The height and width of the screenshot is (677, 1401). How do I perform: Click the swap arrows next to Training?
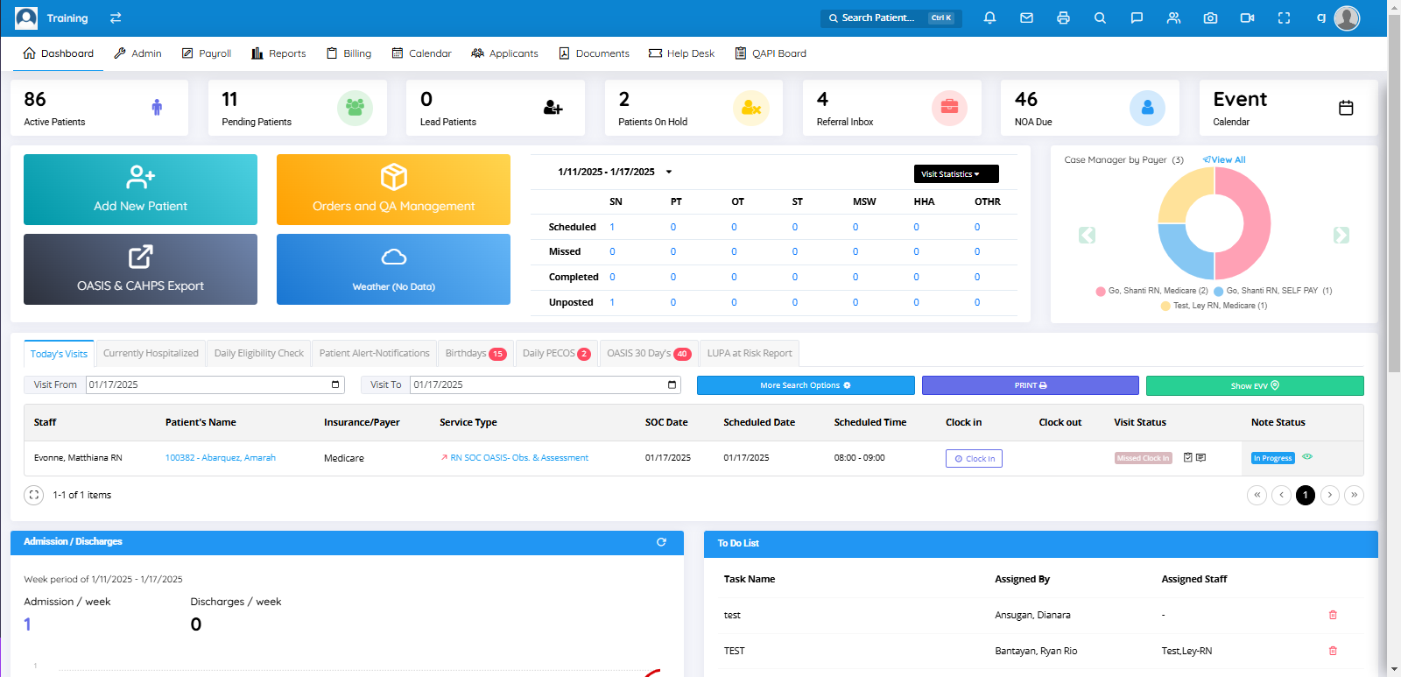point(116,18)
